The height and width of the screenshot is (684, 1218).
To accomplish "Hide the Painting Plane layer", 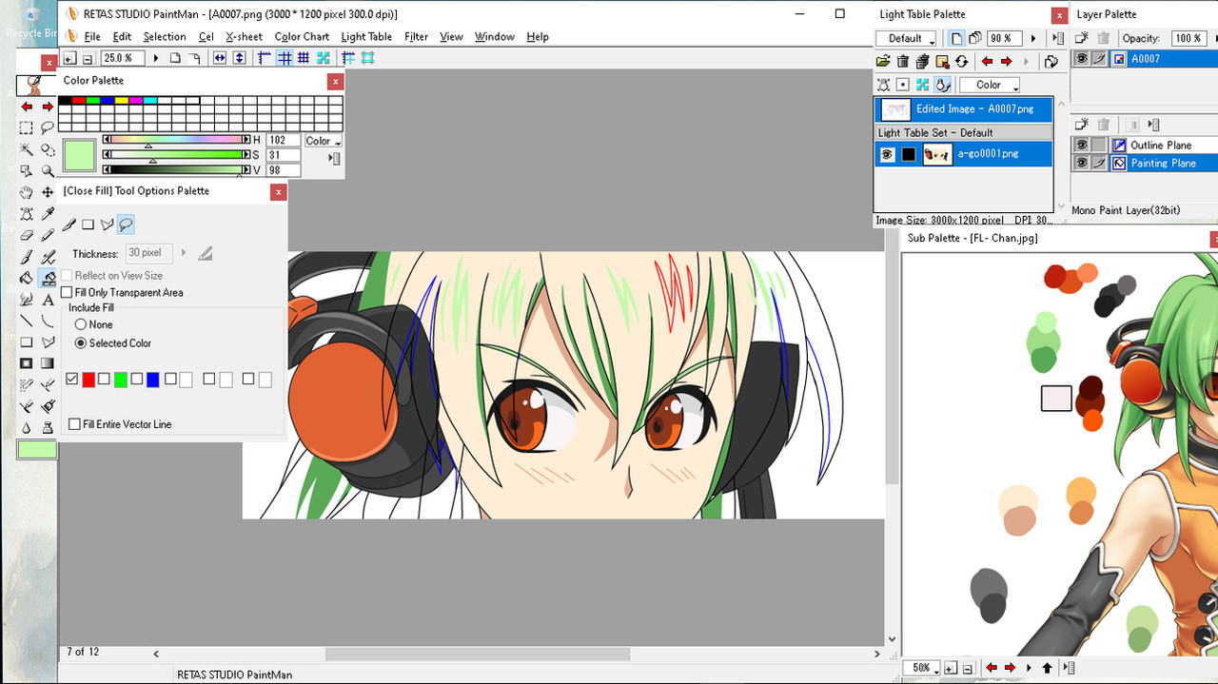I will click(x=1081, y=164).
